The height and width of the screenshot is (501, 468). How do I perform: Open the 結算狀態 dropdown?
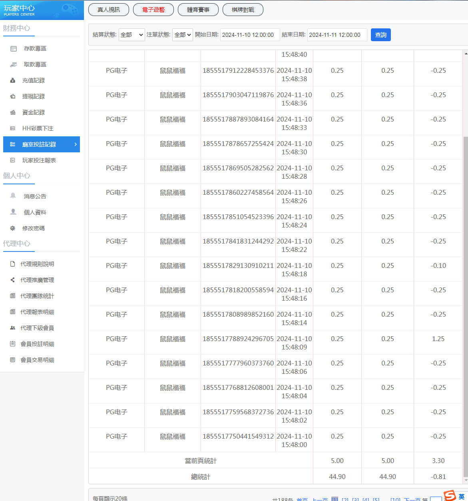[x=131, y=35]
